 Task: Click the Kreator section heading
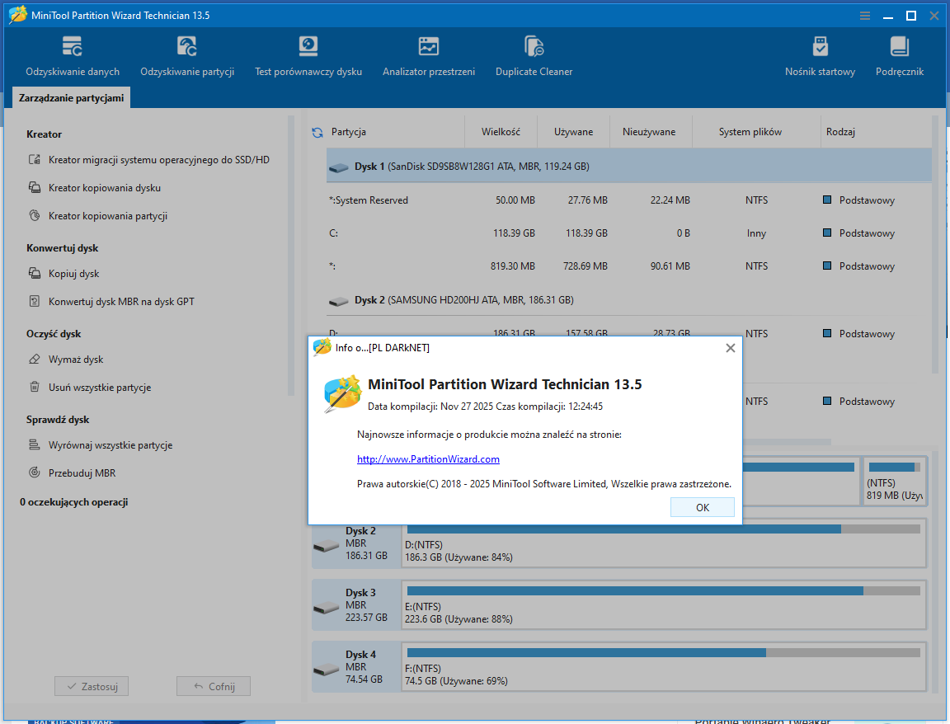pyautogui.click(x=44, y=134)
